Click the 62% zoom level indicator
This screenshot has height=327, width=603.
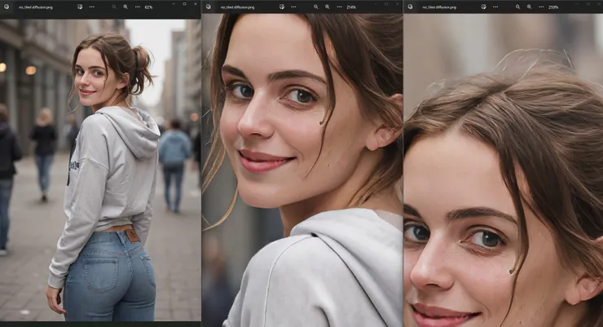(148, 7)
